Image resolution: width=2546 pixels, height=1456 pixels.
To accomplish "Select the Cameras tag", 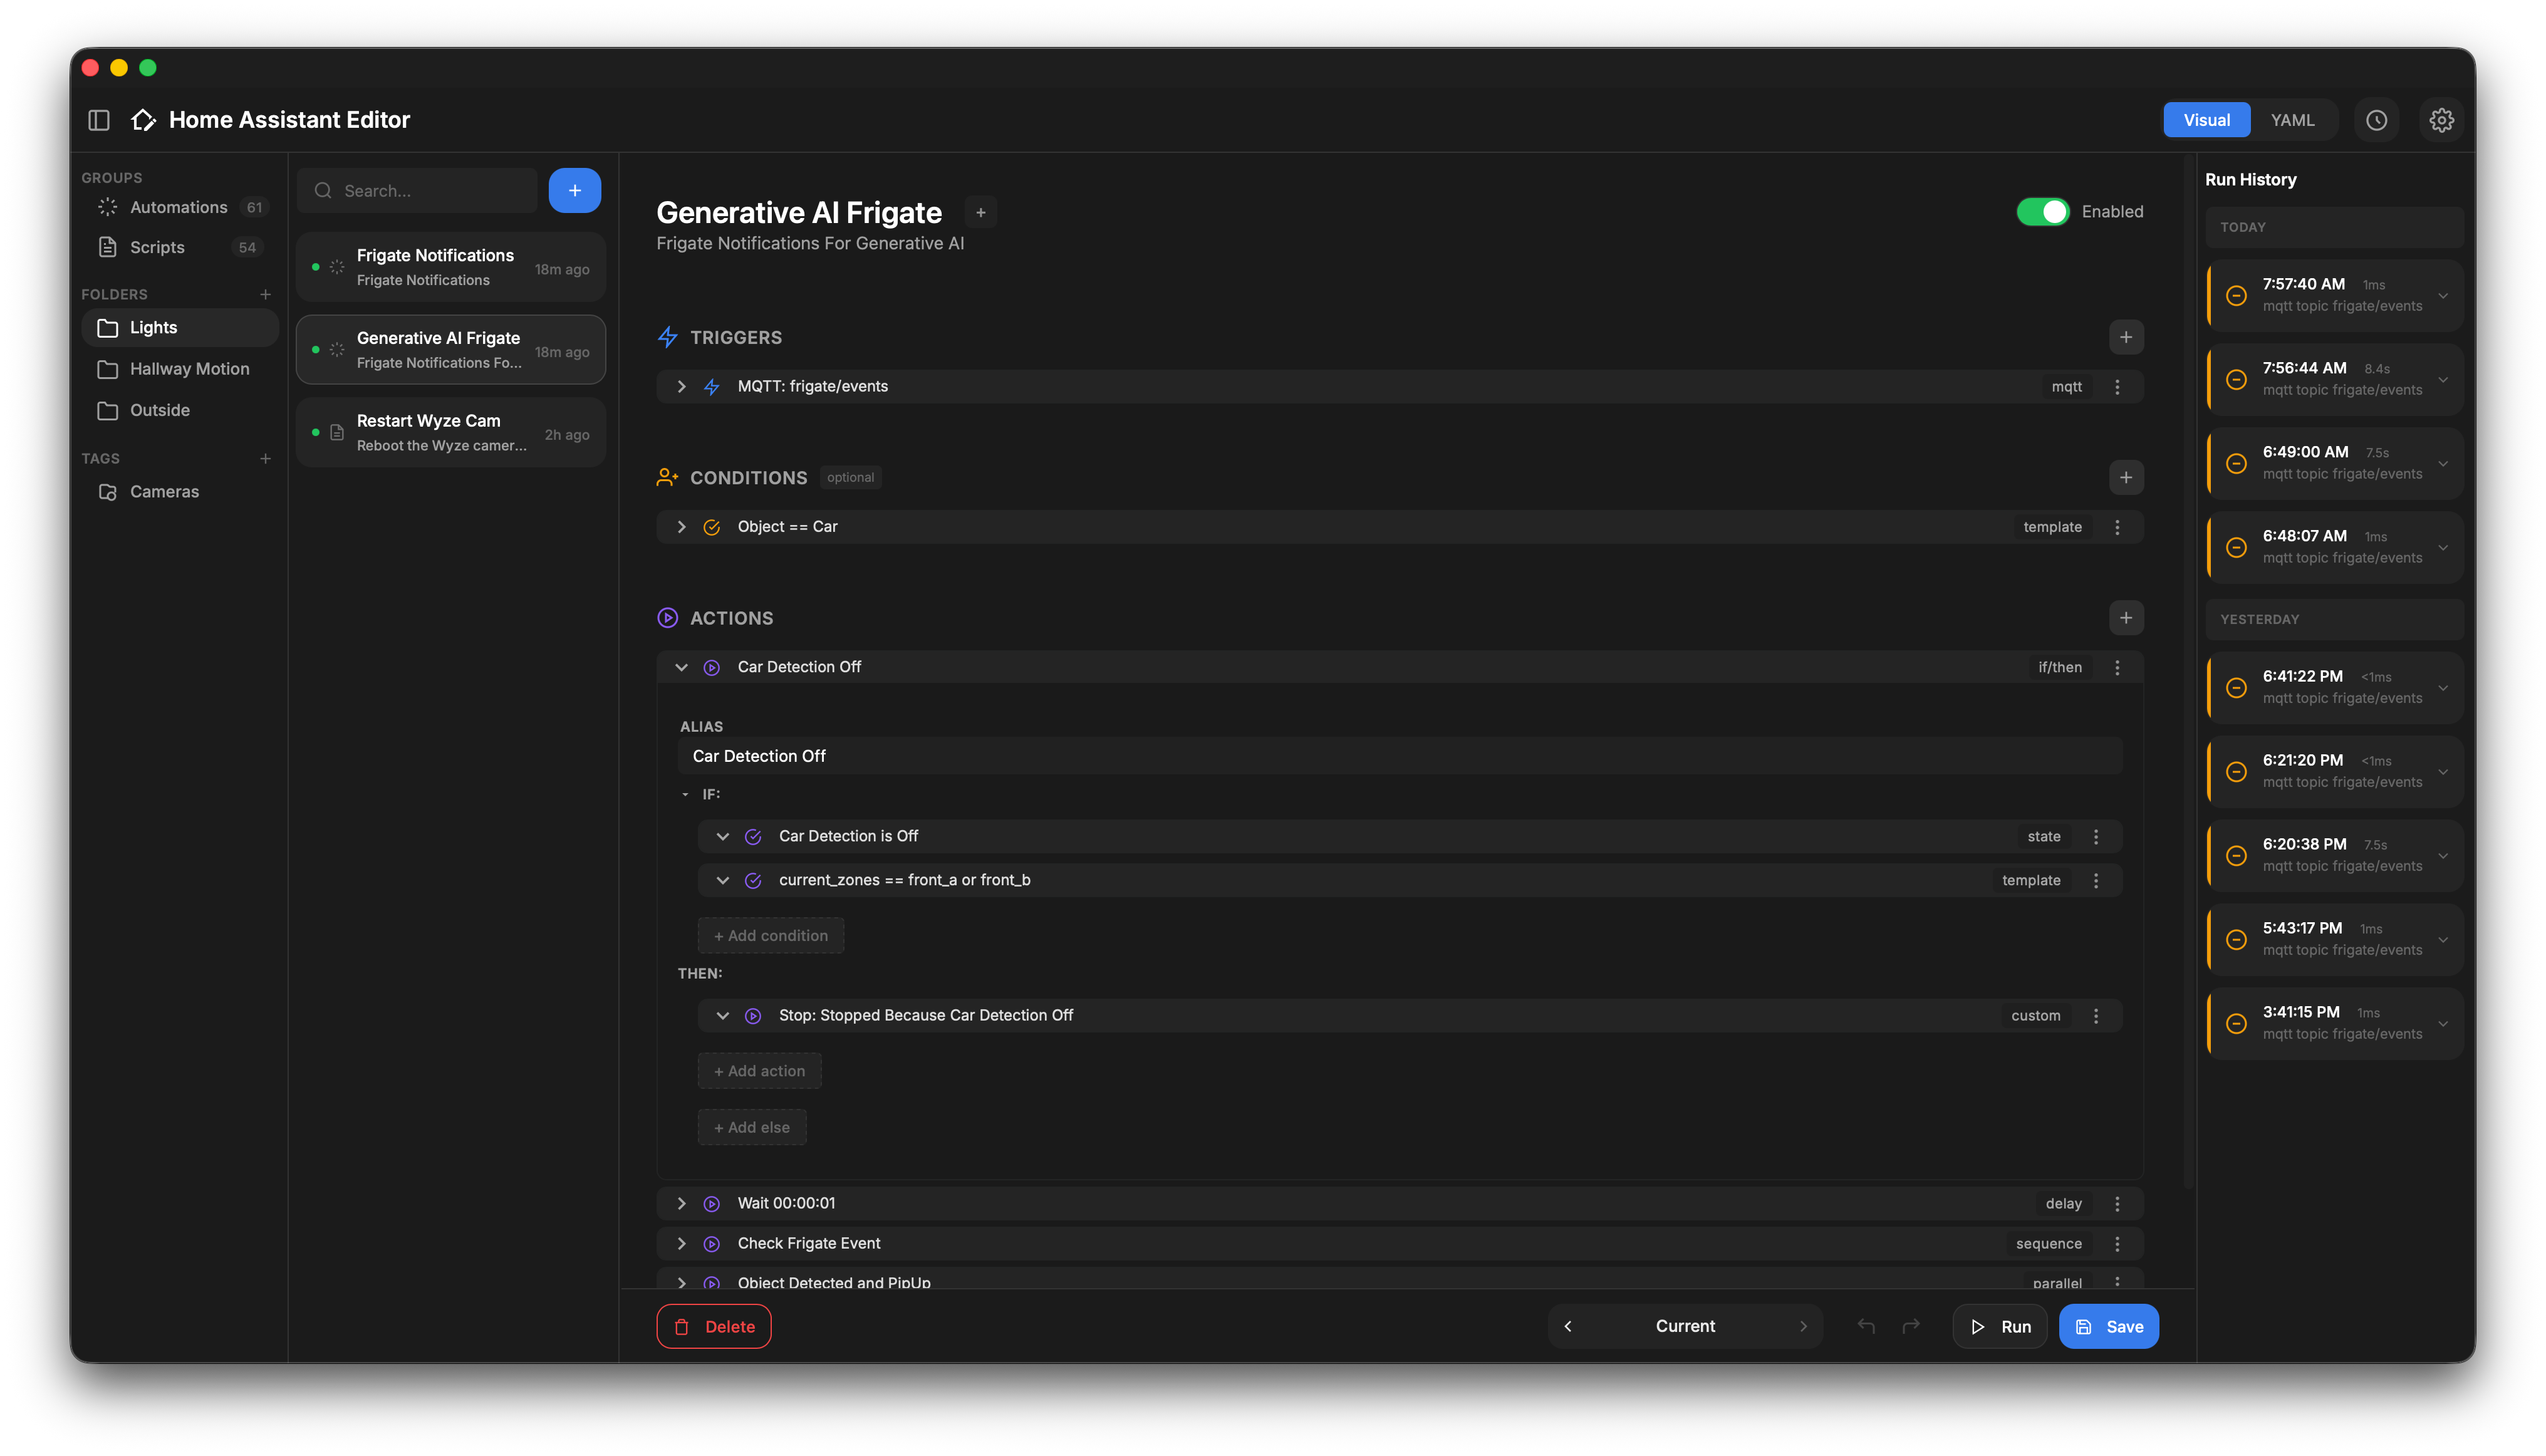I will 180,491.
